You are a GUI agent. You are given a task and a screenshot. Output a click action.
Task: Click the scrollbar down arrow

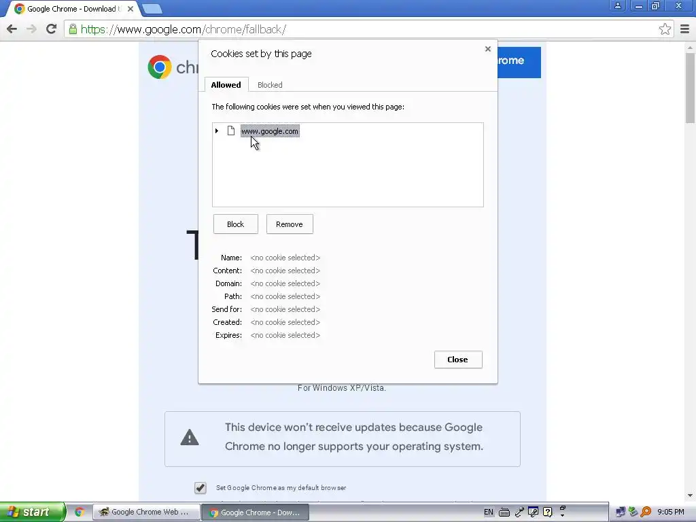click(690, 495)
